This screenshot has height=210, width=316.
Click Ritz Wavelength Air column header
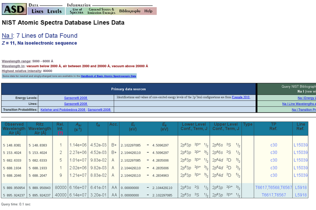pos(39,128)
